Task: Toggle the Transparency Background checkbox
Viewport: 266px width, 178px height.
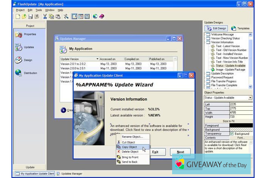Action: click(232, 133)
